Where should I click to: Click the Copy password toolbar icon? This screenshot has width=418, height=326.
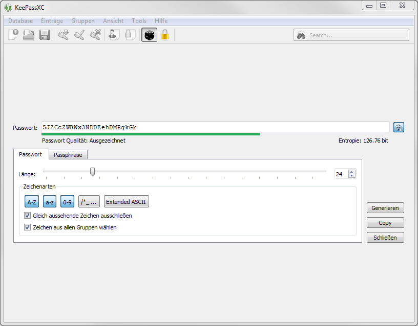pyautogui.click(x=130, y=35)
